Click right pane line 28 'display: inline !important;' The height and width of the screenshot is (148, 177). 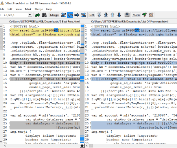click(x=132, y=136)
